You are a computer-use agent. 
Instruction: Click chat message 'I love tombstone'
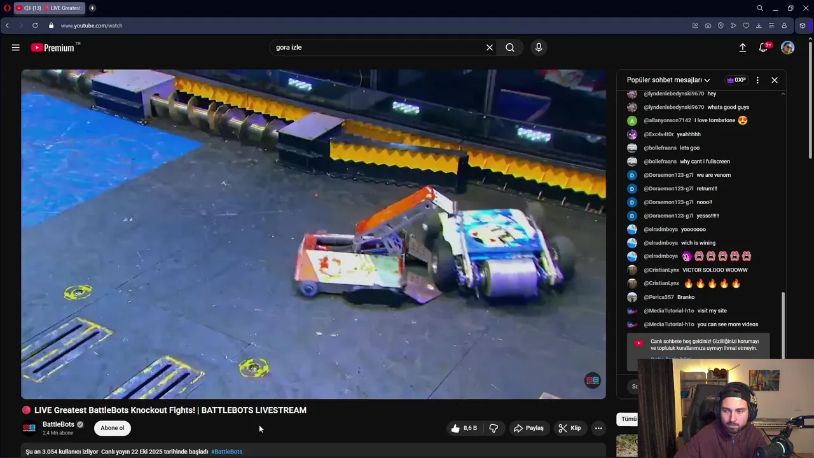coord(715,120)
